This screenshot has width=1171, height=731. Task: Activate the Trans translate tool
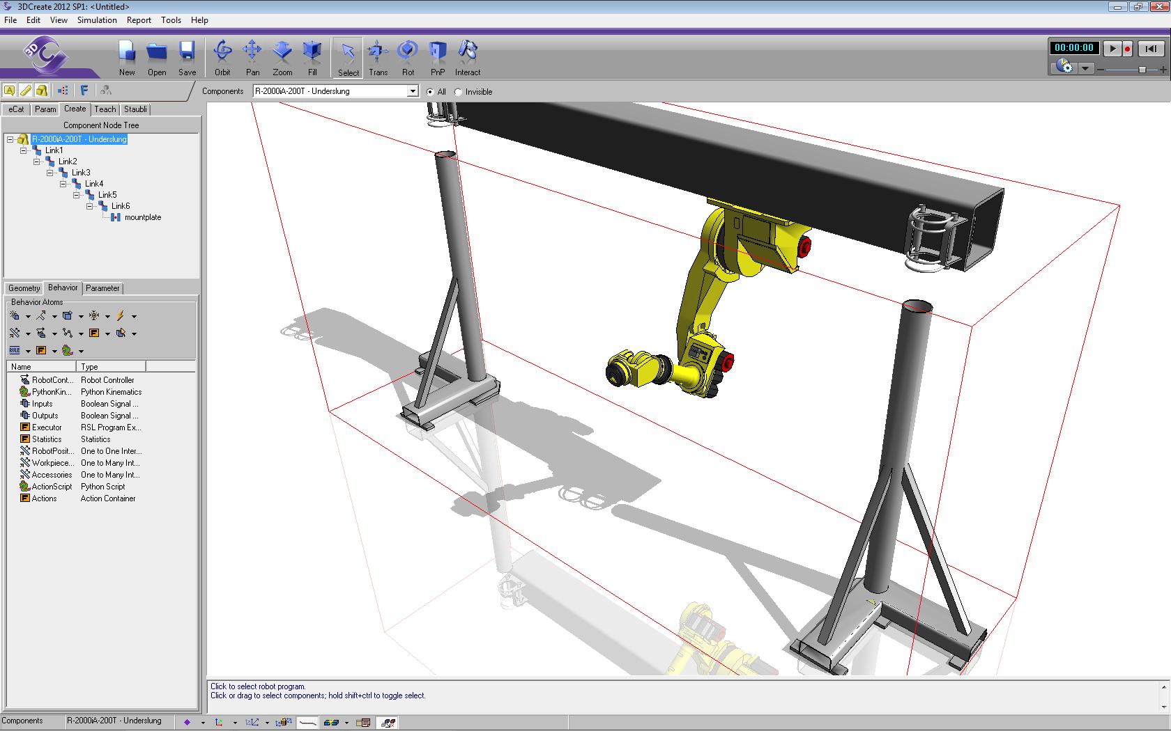coord(378,56)
